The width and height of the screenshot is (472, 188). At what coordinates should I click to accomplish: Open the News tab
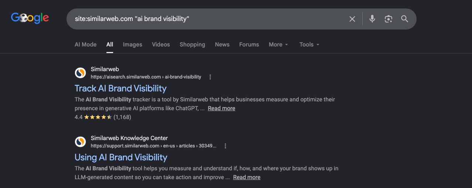click(x=222, y=44)
